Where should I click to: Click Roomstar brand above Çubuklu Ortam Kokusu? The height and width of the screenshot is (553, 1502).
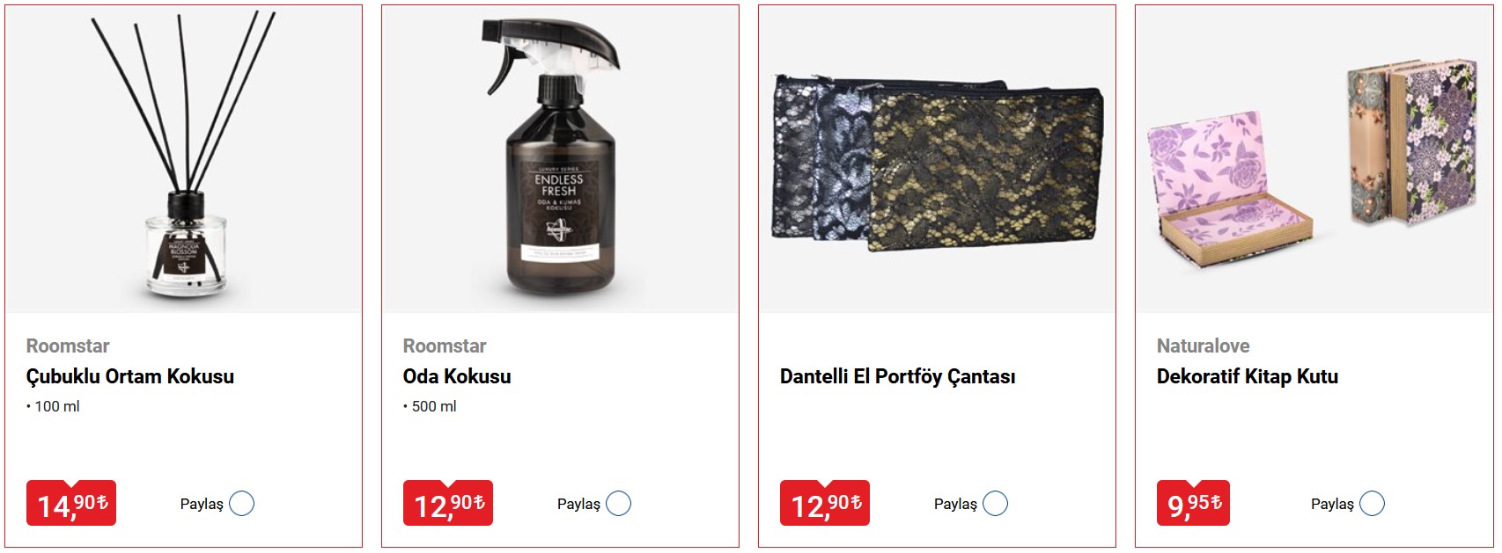68,346
